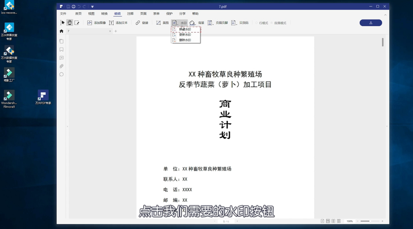This screenshot has width=413, height=229.
Task: Open the bookmarks panel icon
Action: click(x=62, y=49)
